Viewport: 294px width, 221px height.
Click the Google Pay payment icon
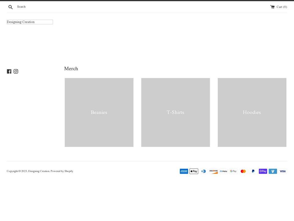tap(233, 171)
